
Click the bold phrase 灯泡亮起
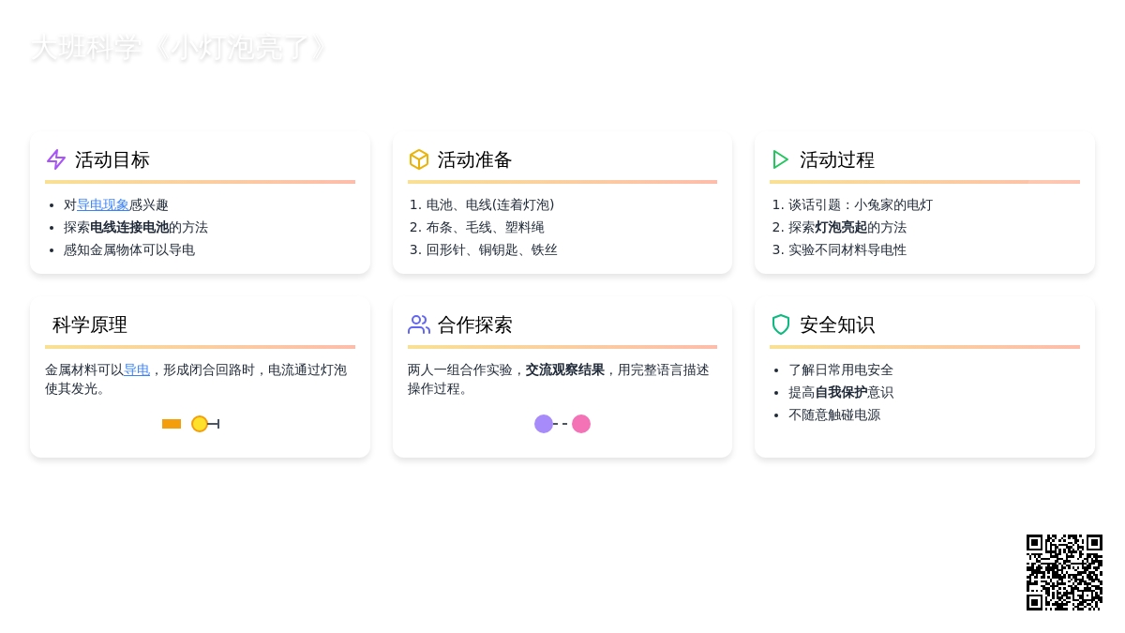coord(841,227)
